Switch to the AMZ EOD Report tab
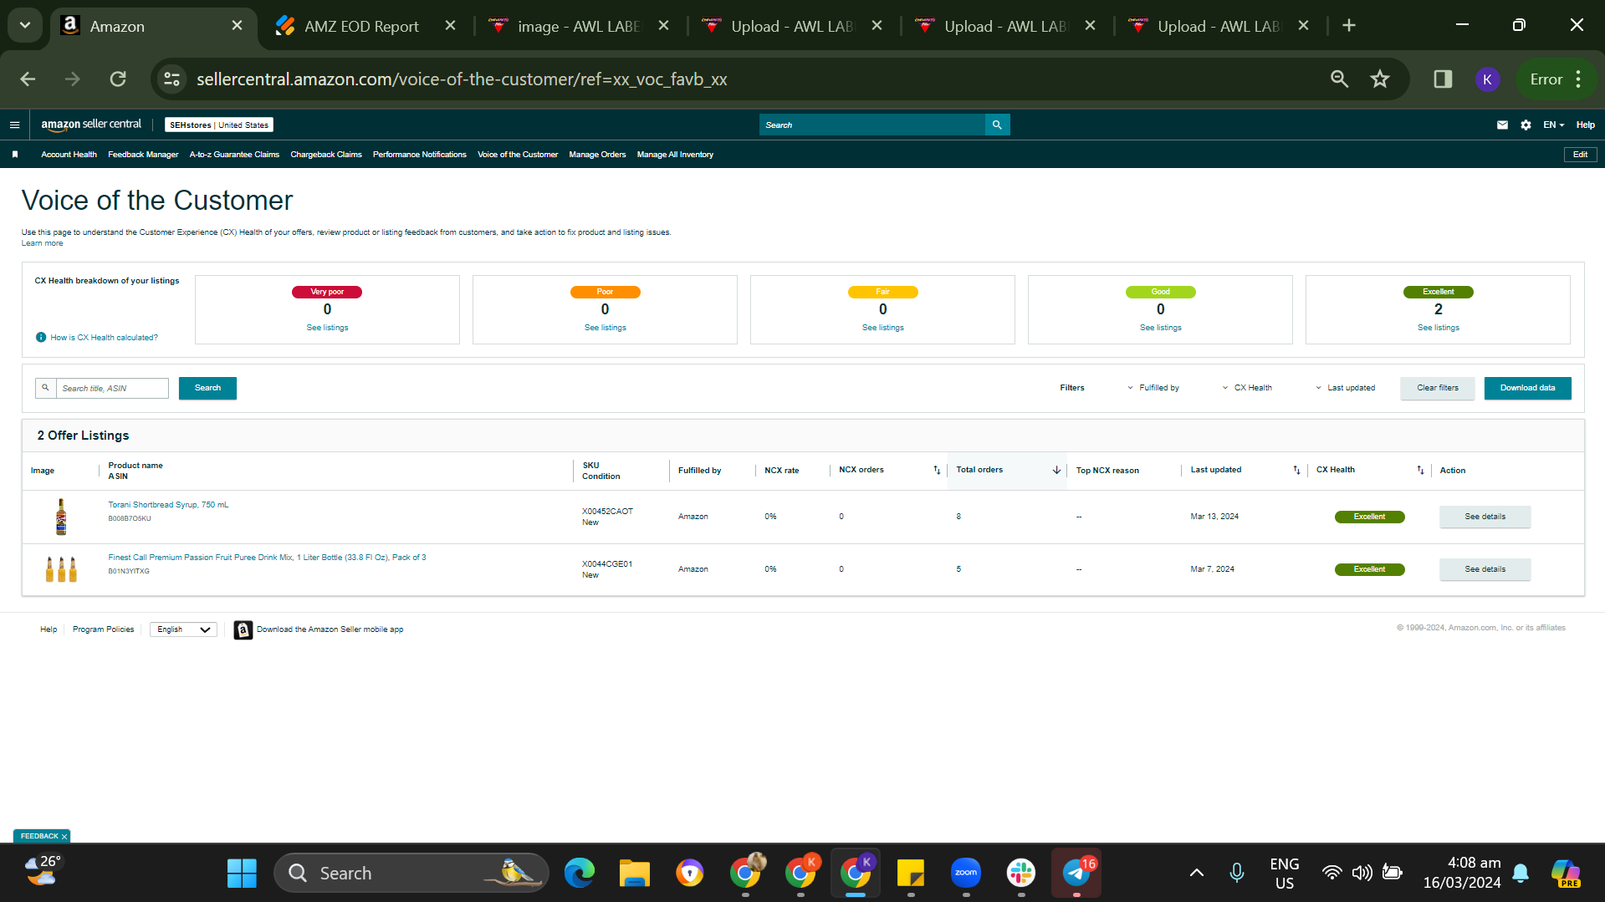Image resolution: width=1605 pixels, height=902 pixels. (x=361, y=26)
